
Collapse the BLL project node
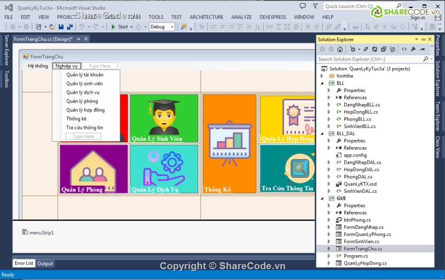pos(322,83)
